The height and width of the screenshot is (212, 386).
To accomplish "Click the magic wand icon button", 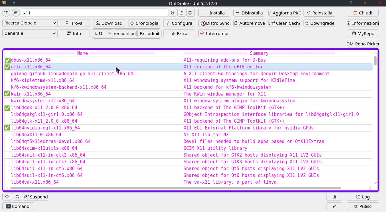I will (x=334, y=206).
